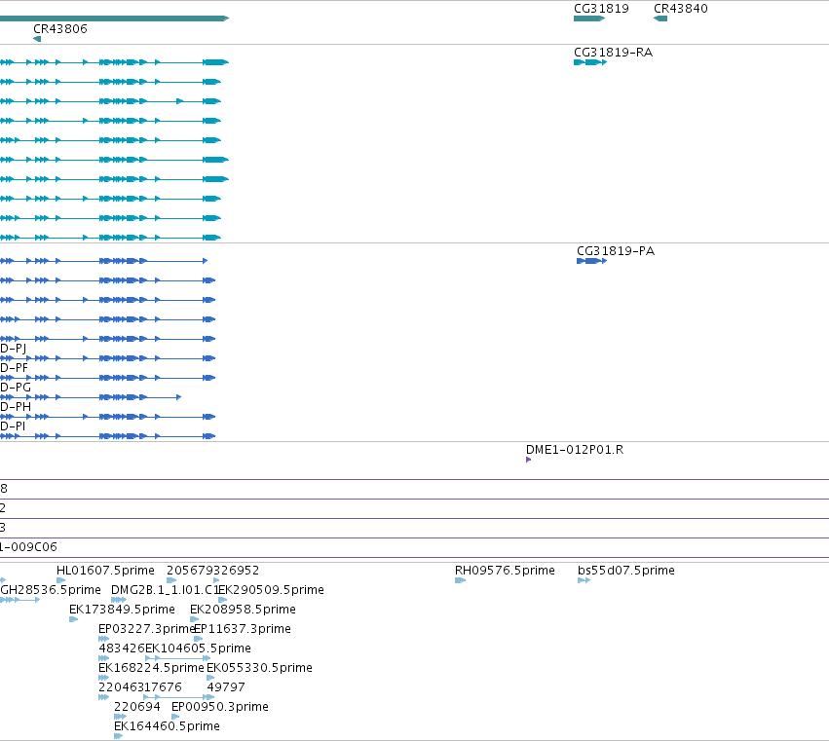Click the 483426 EST label
This screenshot has width=829, height=741.
[121, 648]
